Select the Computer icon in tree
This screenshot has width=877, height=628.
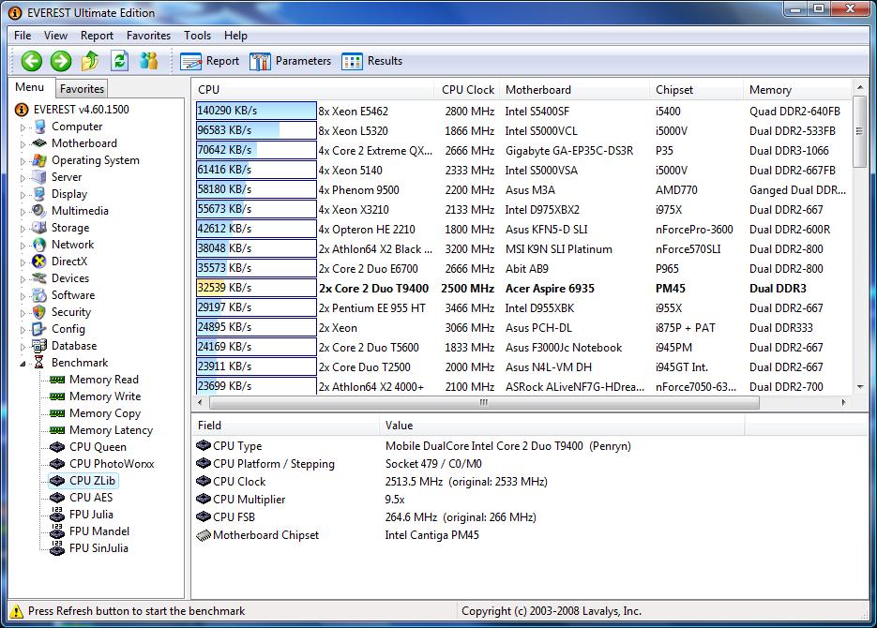coord(38,127)
